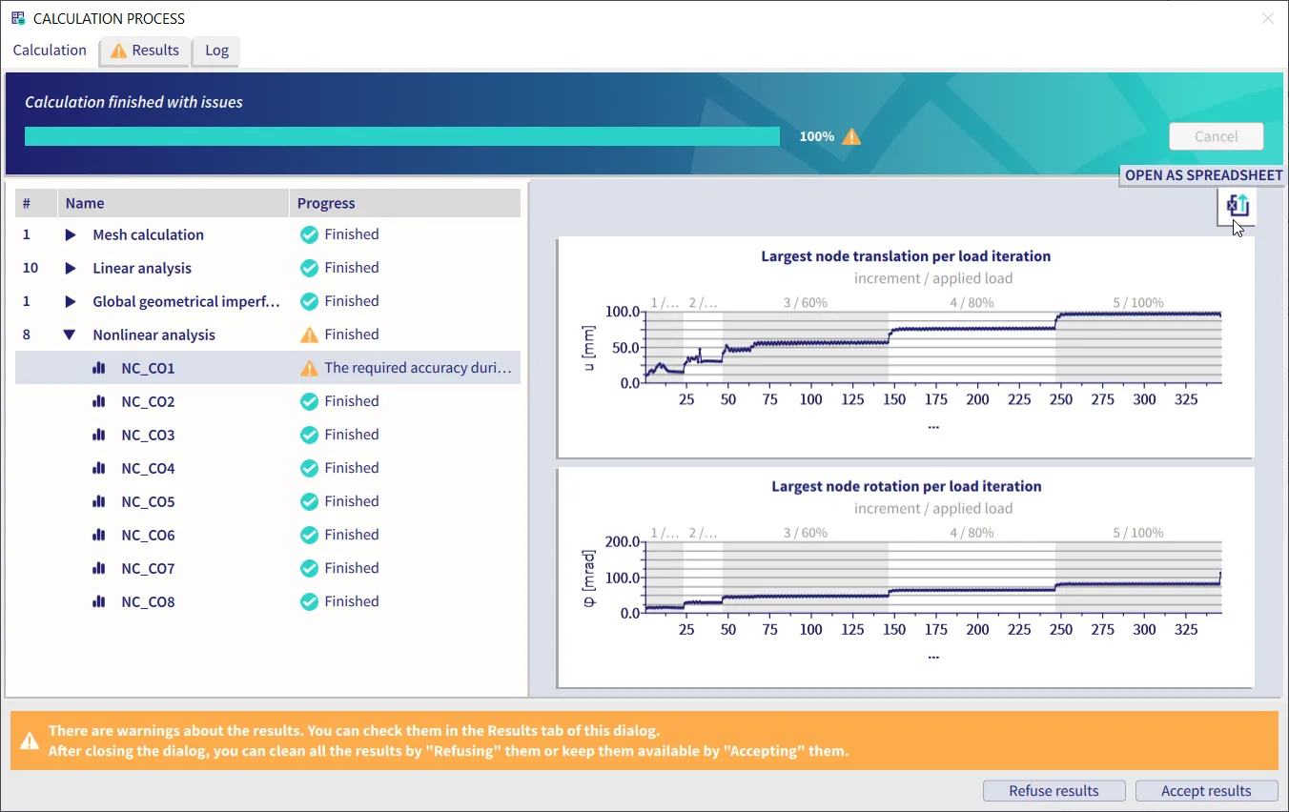Viewport: 1289px width, 812px height.
Task: Collapse the Nonlinear analysis group
Action: tap(70, 335)
